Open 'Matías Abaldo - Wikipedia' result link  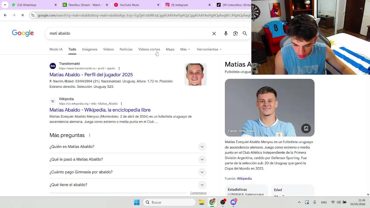pyautogui.click(x=100, y=110)
